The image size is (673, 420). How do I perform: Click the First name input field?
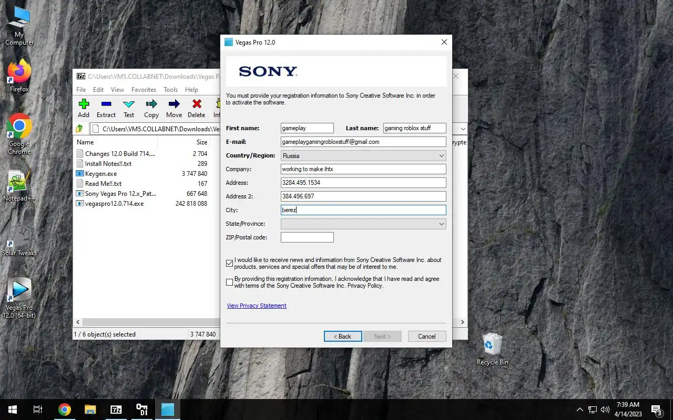click(307, 128)
